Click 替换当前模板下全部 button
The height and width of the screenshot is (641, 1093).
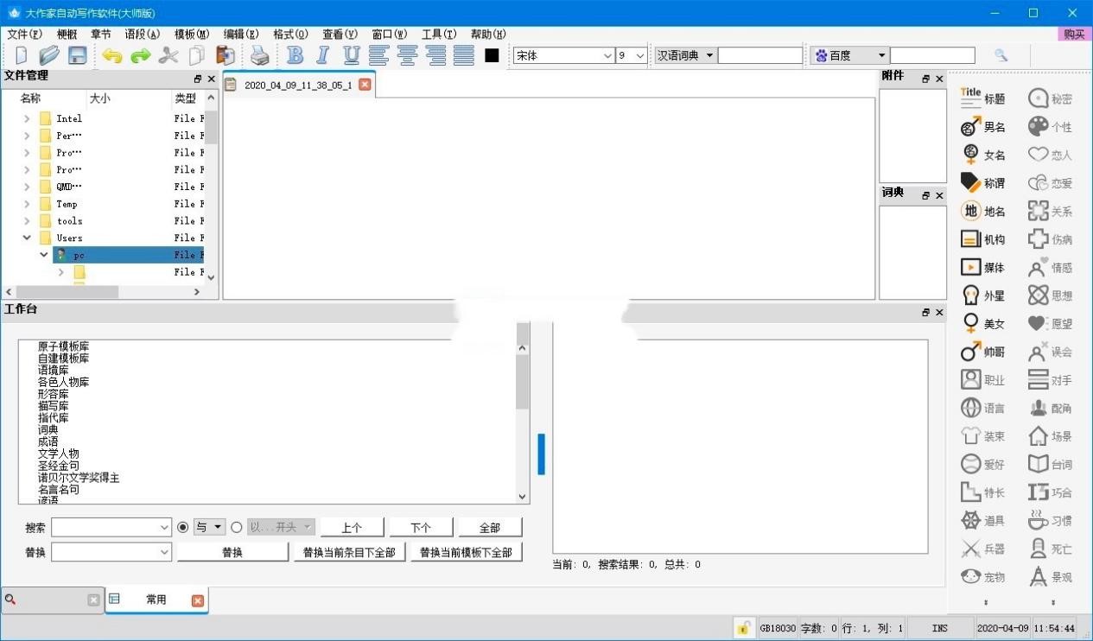(467, 552)
